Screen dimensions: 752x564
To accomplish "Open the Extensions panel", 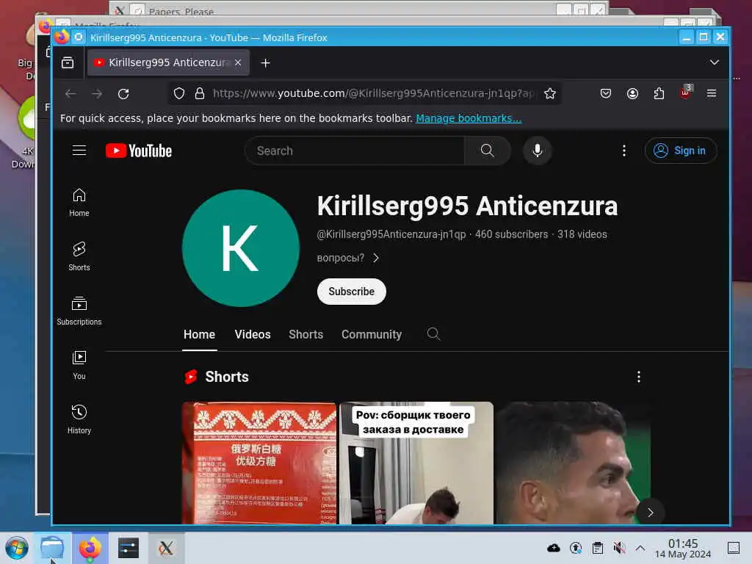I will tap(659, 93).
